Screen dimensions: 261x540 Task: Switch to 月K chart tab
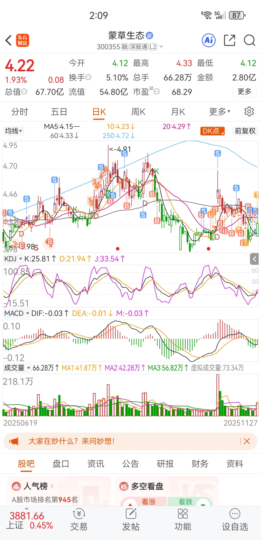click(x=178, y=112)
